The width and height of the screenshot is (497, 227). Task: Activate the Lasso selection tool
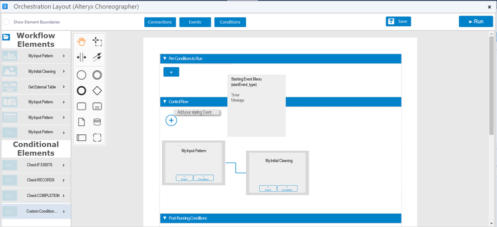point(97,41)
